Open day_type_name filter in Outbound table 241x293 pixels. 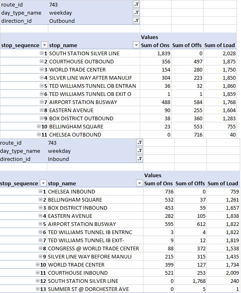coord(137,13)
